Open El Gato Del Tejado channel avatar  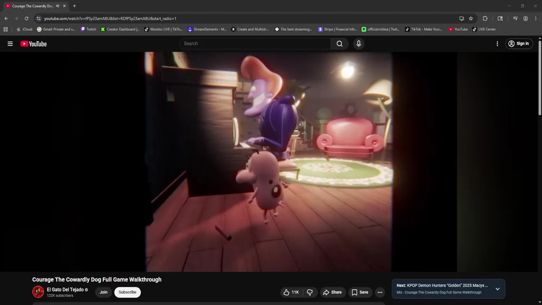click(38, 292)
